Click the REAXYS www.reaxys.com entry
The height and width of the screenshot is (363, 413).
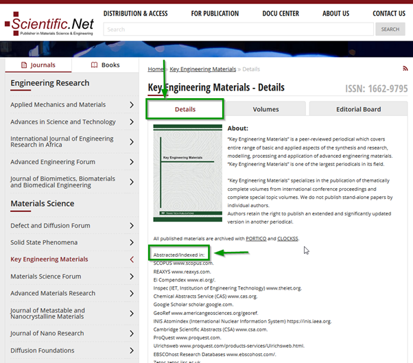coord(182,272)
